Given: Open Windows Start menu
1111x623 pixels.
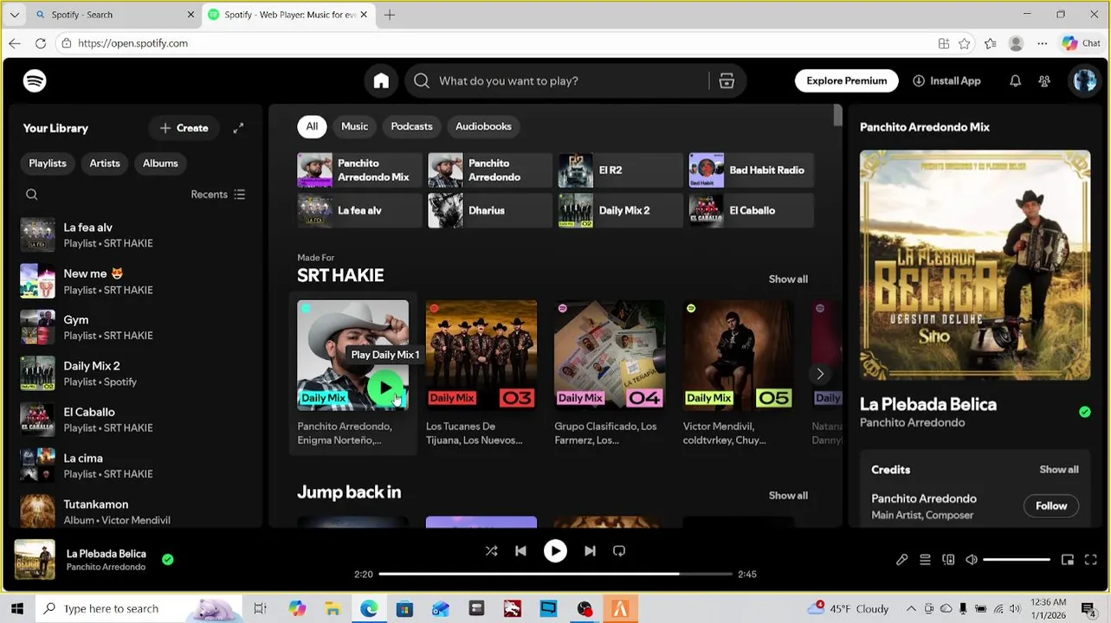Looking at the screenshot, I should 16,608.
